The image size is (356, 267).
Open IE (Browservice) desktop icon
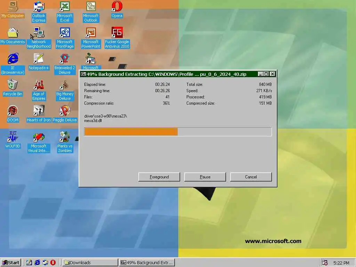coord(13,64)
